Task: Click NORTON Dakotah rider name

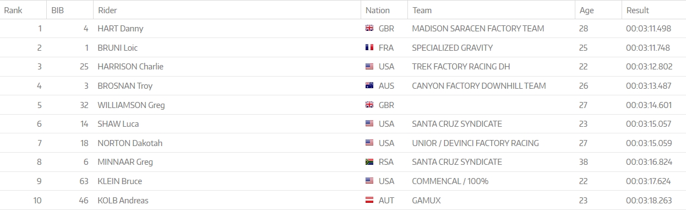Action: 130,143
